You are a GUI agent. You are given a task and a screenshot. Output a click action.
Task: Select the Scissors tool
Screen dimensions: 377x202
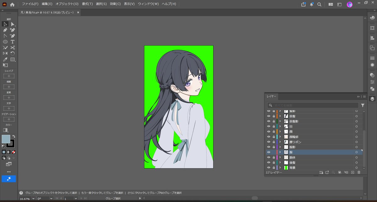pos(13,47)
